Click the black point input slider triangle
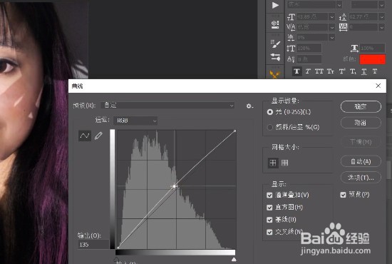The width and height of the screenshot is (392, 264). (x=117, y=259)
